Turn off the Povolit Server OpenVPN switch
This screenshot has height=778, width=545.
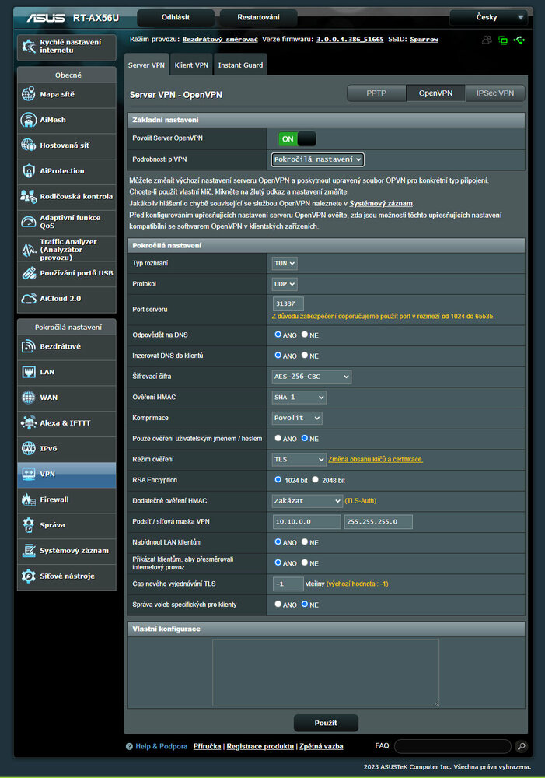tap(297, 138)
